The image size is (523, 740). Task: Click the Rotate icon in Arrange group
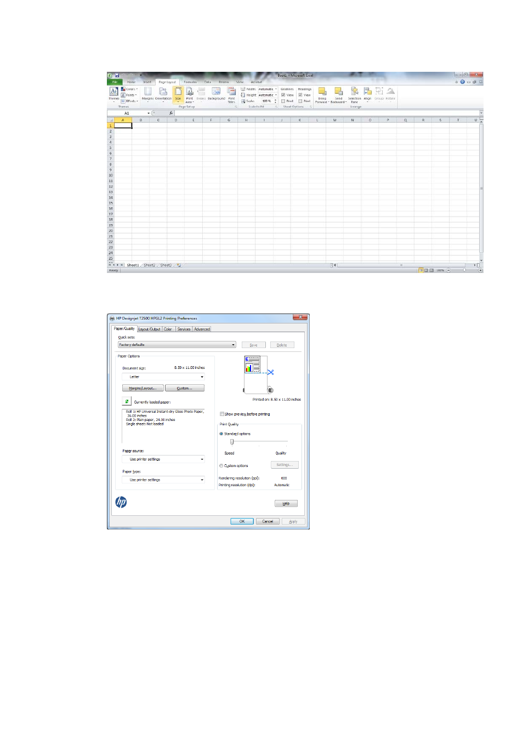pyautogui.click(x=390, y=94)
